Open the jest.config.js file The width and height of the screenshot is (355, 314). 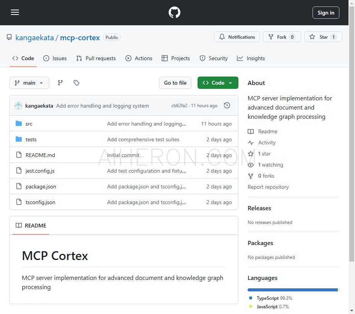40,171
